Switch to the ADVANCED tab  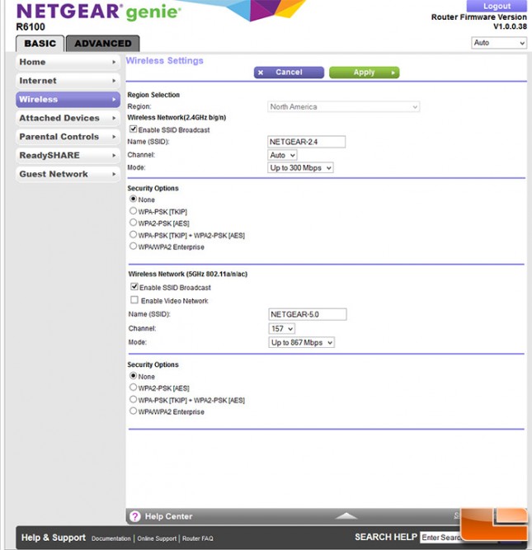[x=103, y=44]
